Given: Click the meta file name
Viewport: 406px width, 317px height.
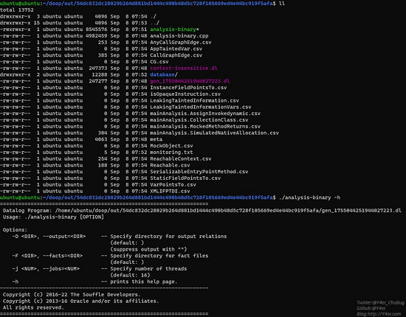Looking at the screenshot, I should coord(156,139).
